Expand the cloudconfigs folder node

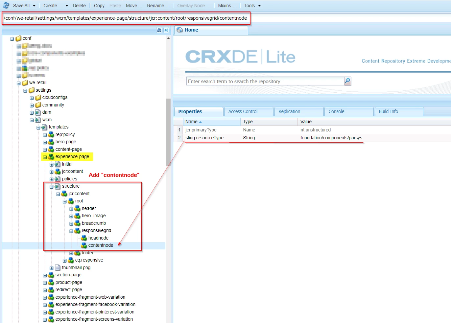point(32,98)
